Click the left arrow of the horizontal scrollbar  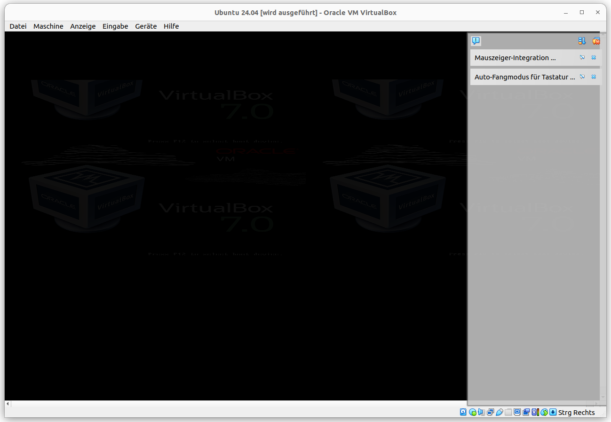7,403
